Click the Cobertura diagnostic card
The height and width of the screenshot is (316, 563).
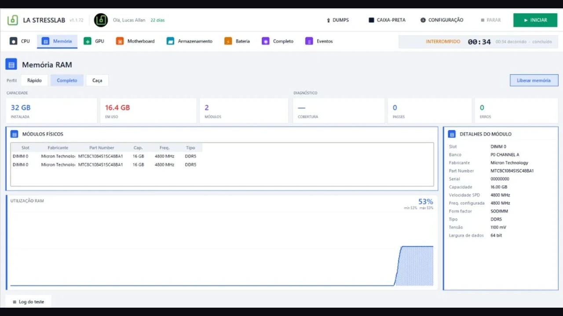point(339,111)
